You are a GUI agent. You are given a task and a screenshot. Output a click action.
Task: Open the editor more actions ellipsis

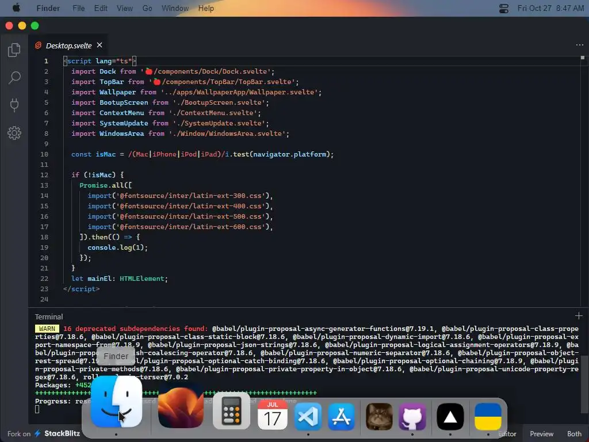click(579, 45)
